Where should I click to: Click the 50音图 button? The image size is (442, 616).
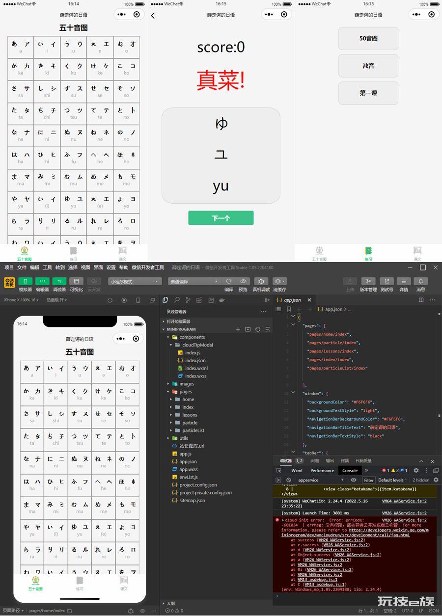[x=368, y=38]
